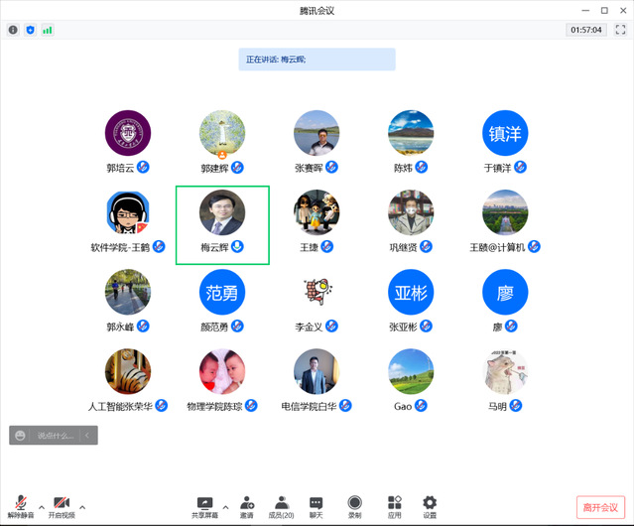Click the Unmute (解除静音) microphone button
This screenshot has height=526, width=634.
[20, 506]
